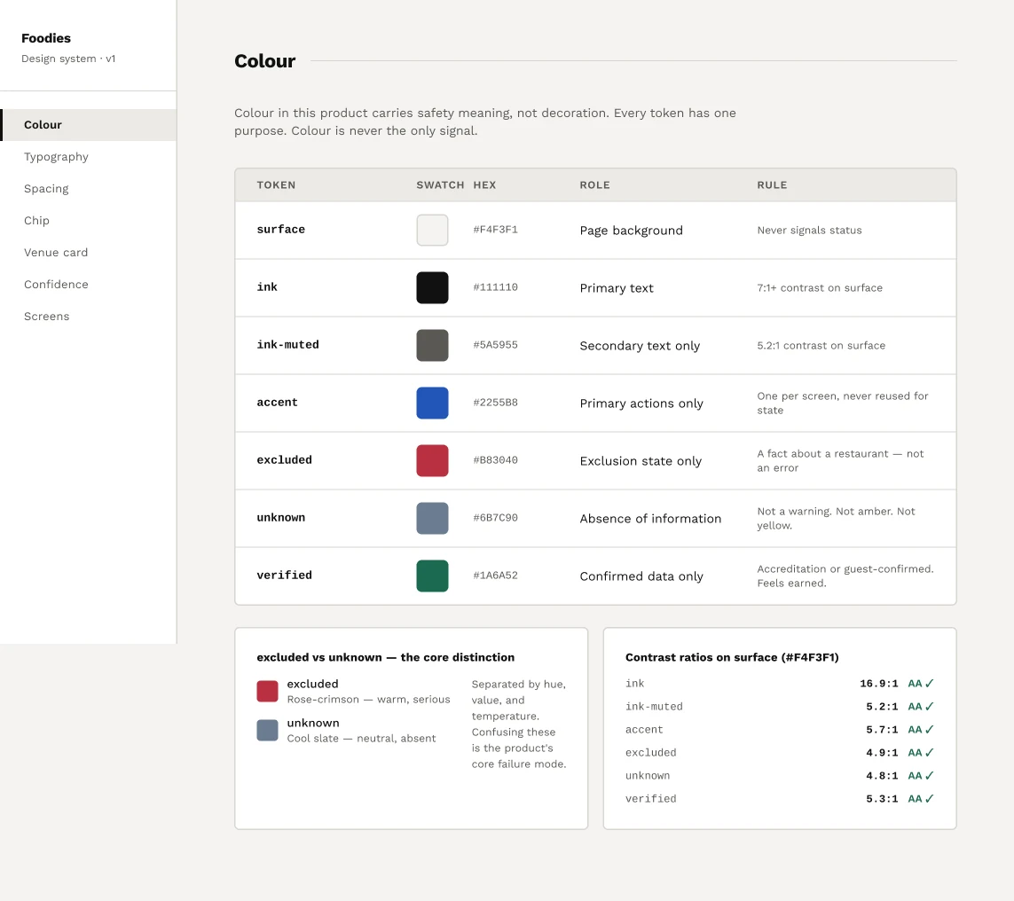Click the #1A6A52 hex code
Viewport: 1014px width, 901px height.
pyautogui.click(x=495, y=576)
